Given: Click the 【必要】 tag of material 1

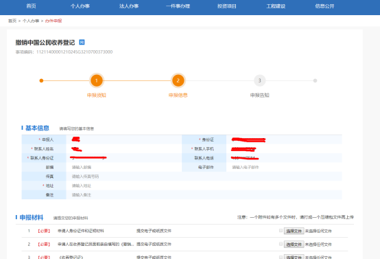Looking at the screenshot, I should point(44,231).
